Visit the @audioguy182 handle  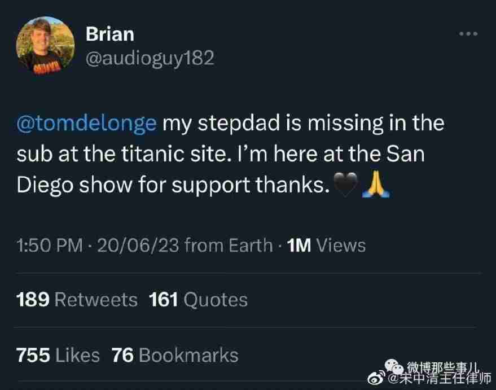[150, 58]
